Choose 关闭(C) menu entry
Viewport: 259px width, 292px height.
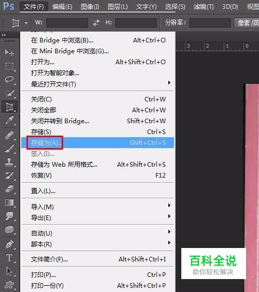98,99
